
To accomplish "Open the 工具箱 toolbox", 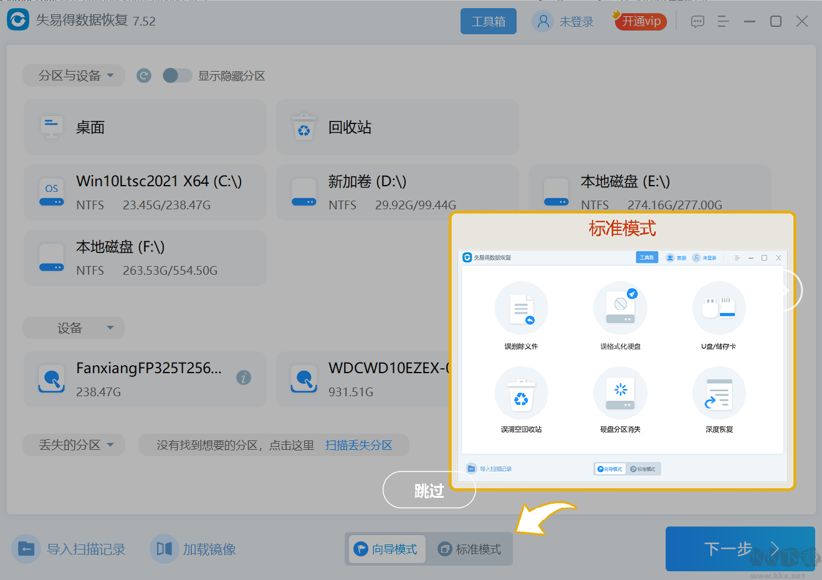I will [489, 21].
